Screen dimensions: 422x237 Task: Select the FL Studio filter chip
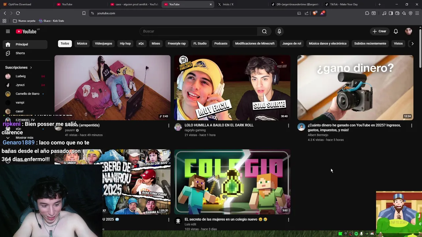click(x=200, y=43)
